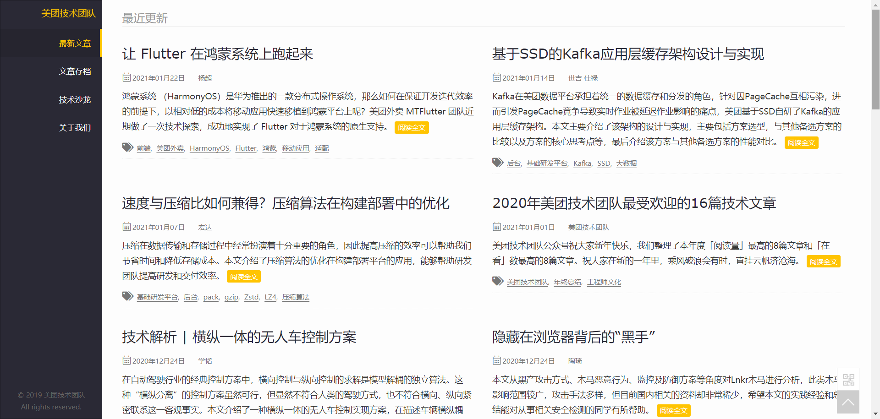Click the 美团技术团队 site logo
The width and height of the screenshot is (880, 419).
pyautogui.click(x=69, y=14)
